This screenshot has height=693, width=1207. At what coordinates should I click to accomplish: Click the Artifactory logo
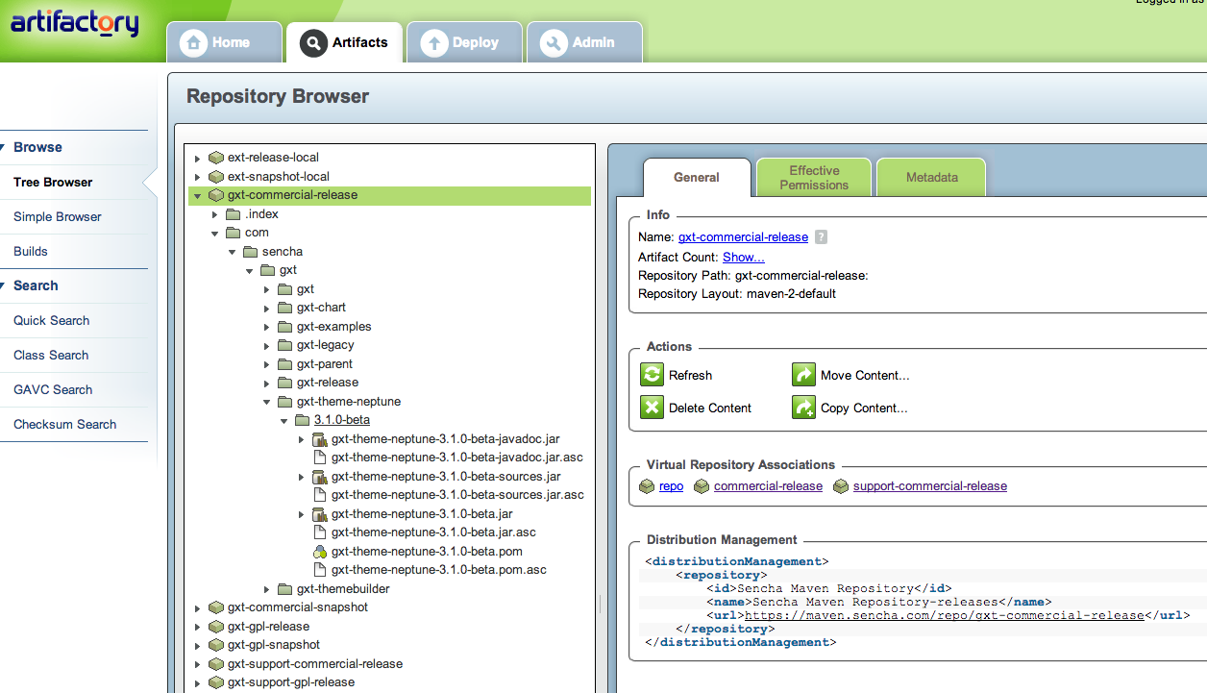(74, 23)
